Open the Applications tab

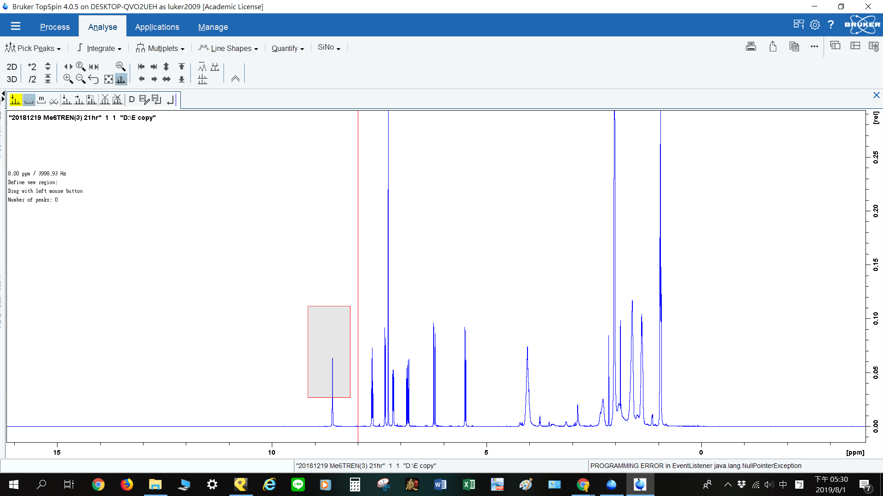(157, 27)
